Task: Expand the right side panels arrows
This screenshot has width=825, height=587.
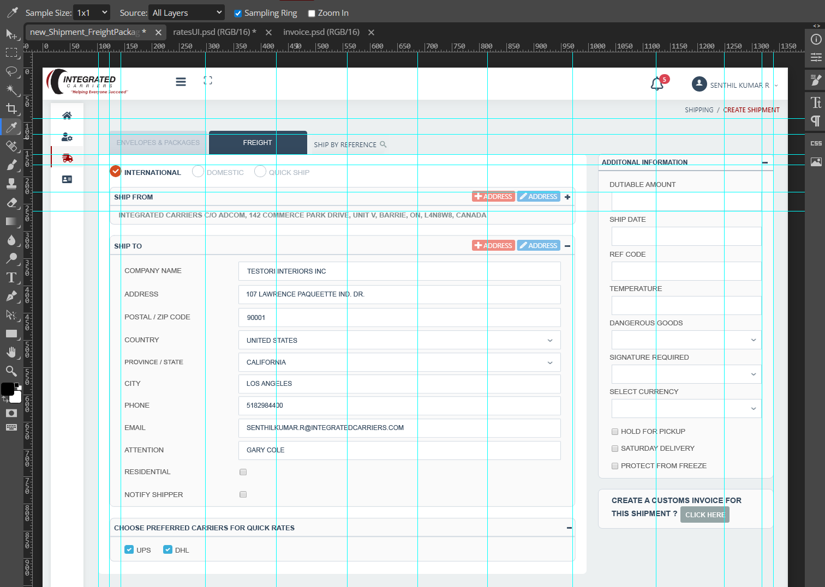Action: pos(816,26)
